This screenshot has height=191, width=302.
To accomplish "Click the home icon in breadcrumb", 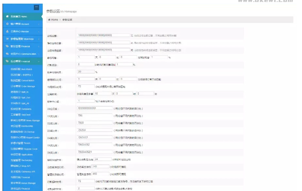I will [49, 19].
